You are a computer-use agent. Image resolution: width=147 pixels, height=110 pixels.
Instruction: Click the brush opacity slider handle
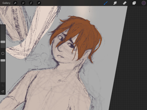click(x=3, y=60)
